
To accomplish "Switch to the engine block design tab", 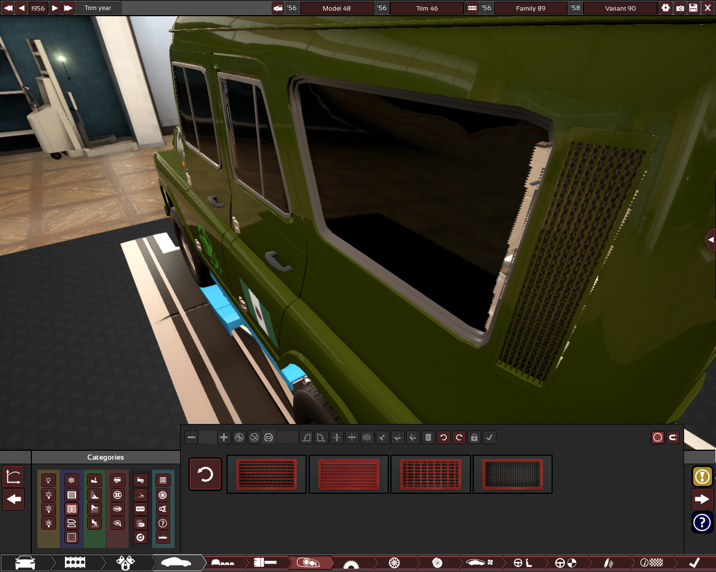I will click(75, 563).
